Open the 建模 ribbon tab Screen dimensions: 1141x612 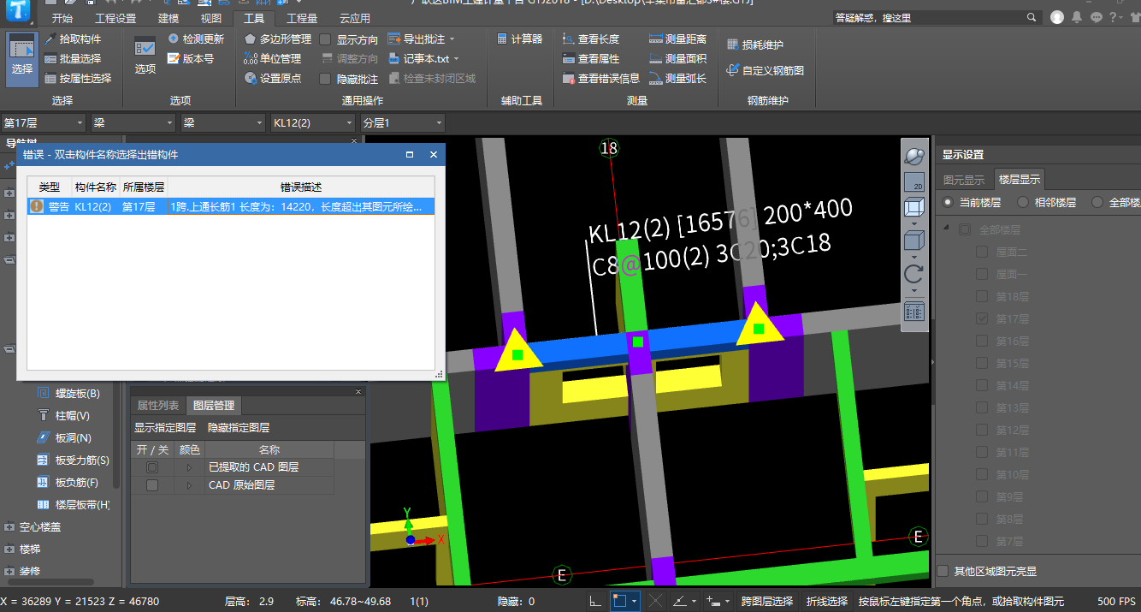click(x=168, y=18)
